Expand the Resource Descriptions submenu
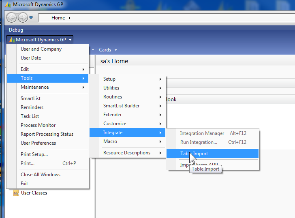 127,153
